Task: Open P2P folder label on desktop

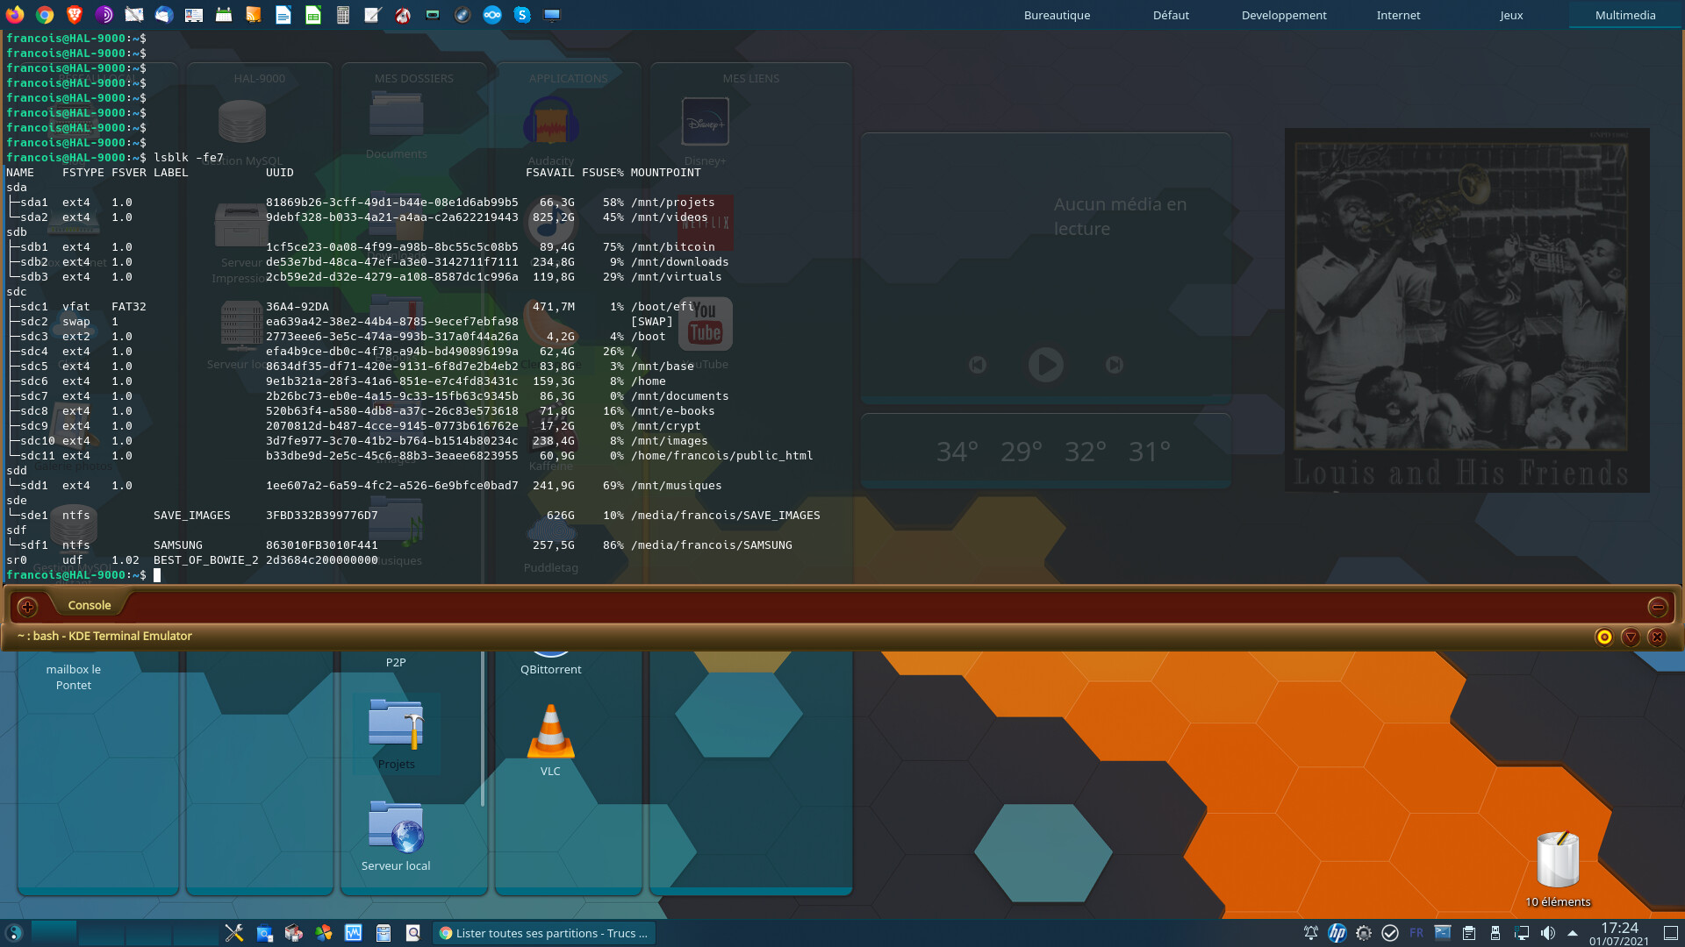Action: tap(396, 662)
